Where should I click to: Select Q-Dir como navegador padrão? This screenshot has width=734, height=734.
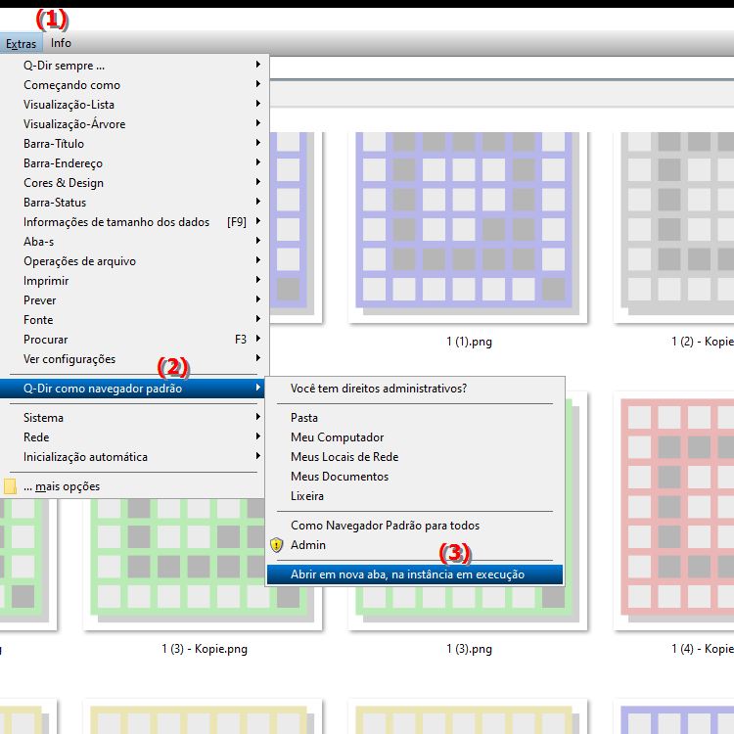[133, 389]
